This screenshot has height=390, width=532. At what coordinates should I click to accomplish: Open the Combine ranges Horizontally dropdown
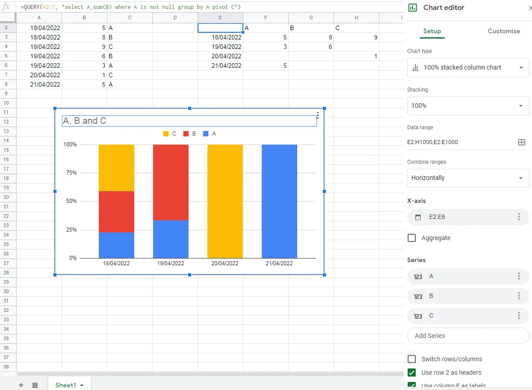468,178
